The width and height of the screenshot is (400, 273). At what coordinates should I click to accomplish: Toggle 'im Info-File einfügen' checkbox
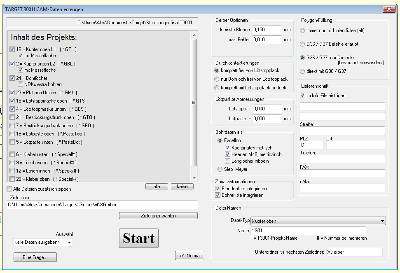(302, 96)
